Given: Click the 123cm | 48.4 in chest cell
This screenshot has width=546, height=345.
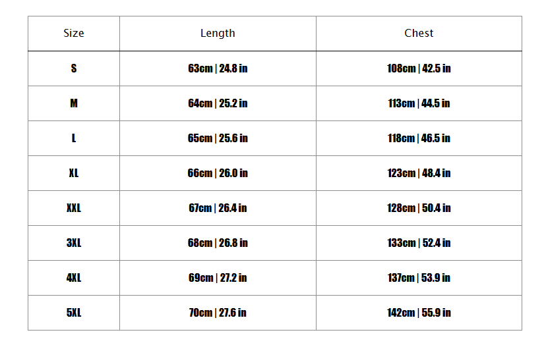Looking at the screenshot, I should (x=419, y=173).
